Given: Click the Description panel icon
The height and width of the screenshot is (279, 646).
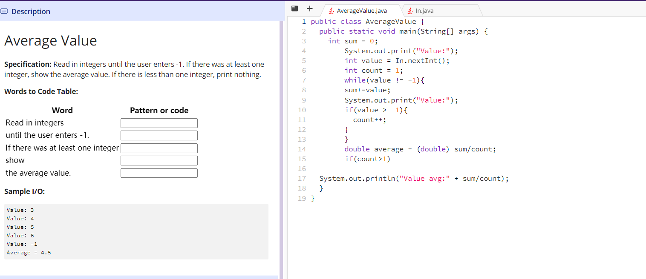Looking at the screenshot, I should (4, 11).
